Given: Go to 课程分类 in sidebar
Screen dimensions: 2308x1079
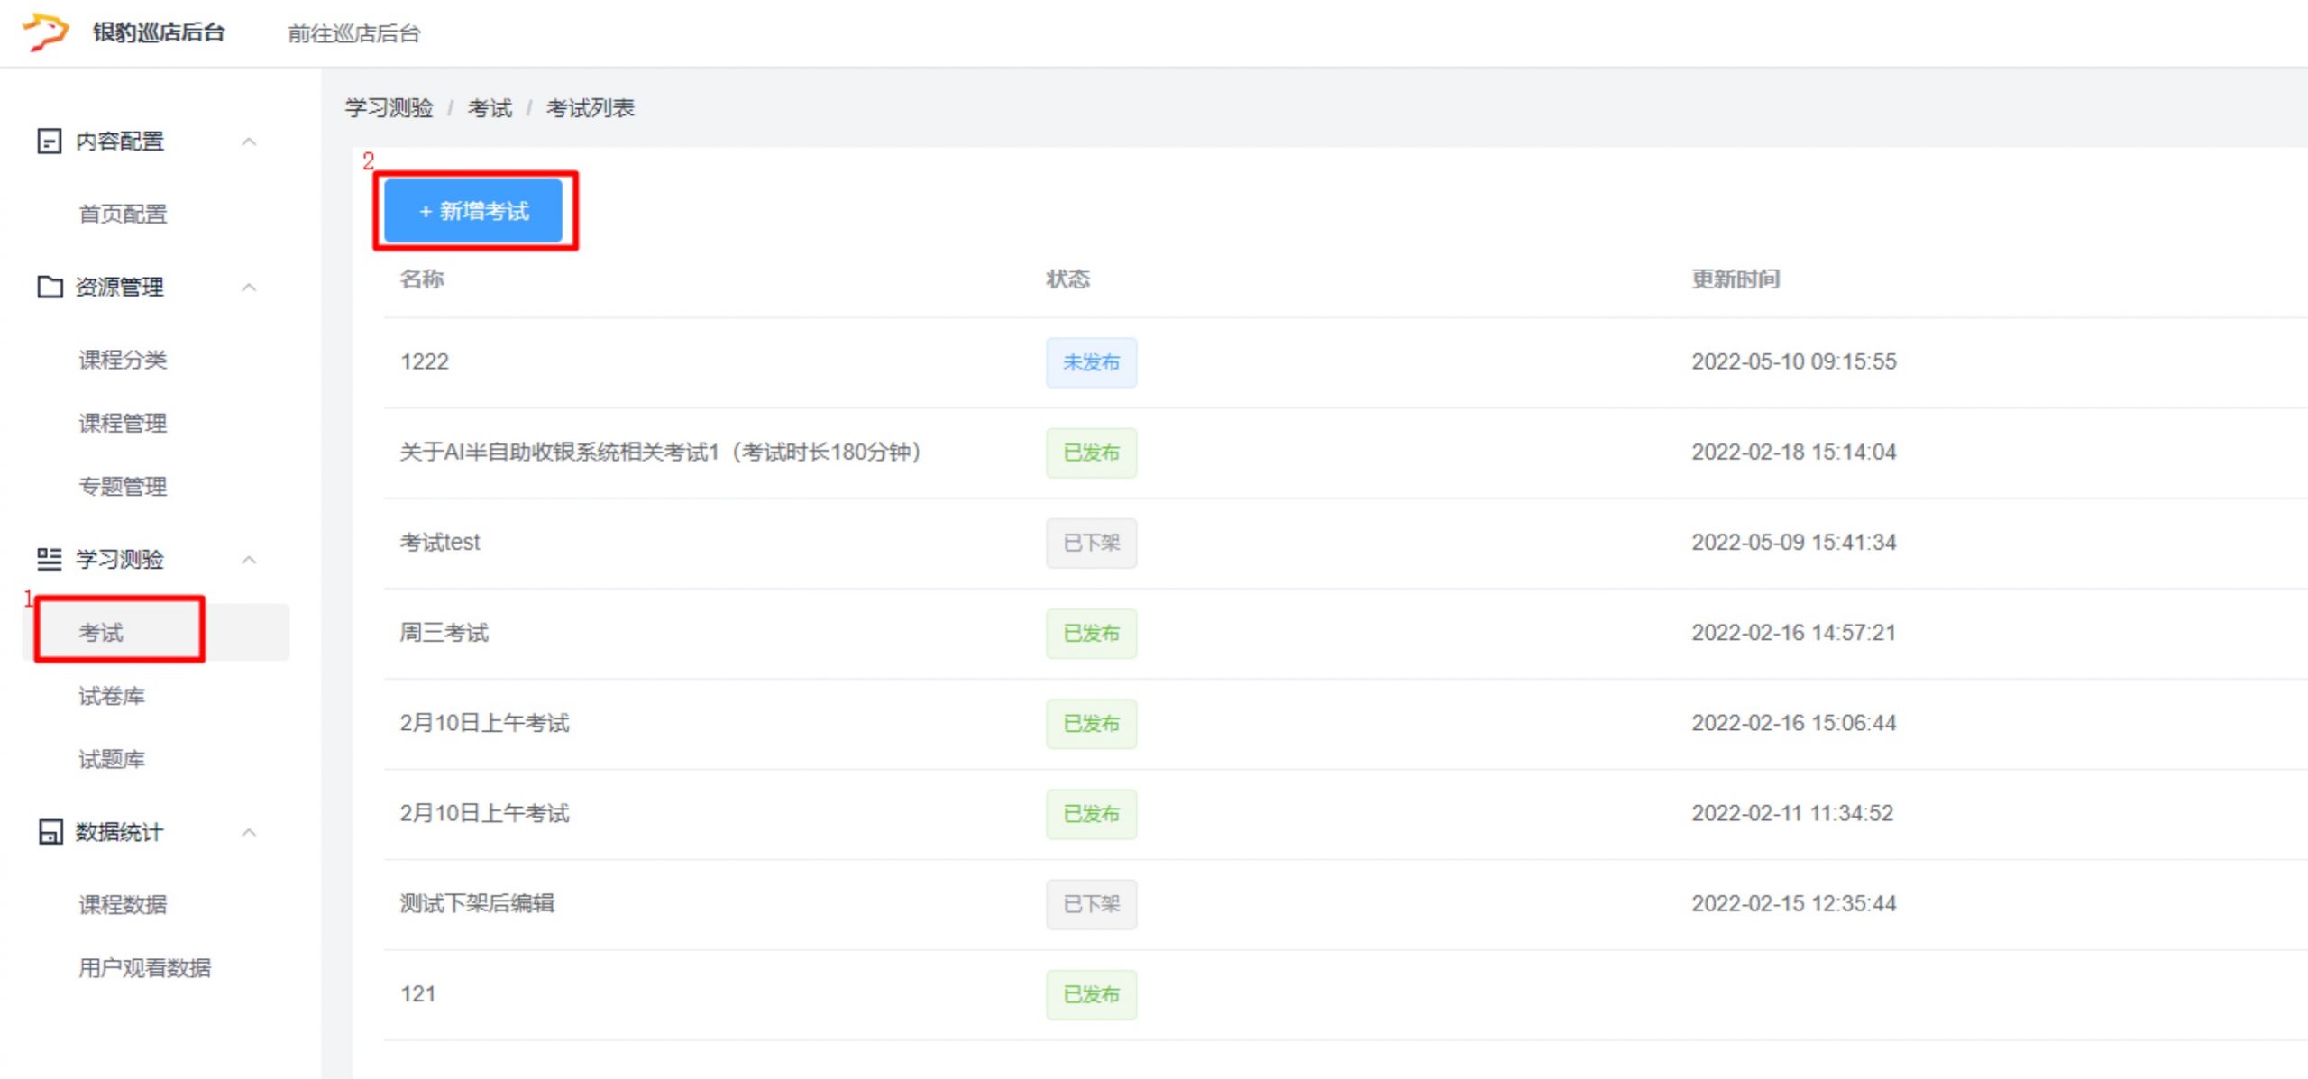Looking at the screenshot, I should pyautogui.click(x=123, y=360).
